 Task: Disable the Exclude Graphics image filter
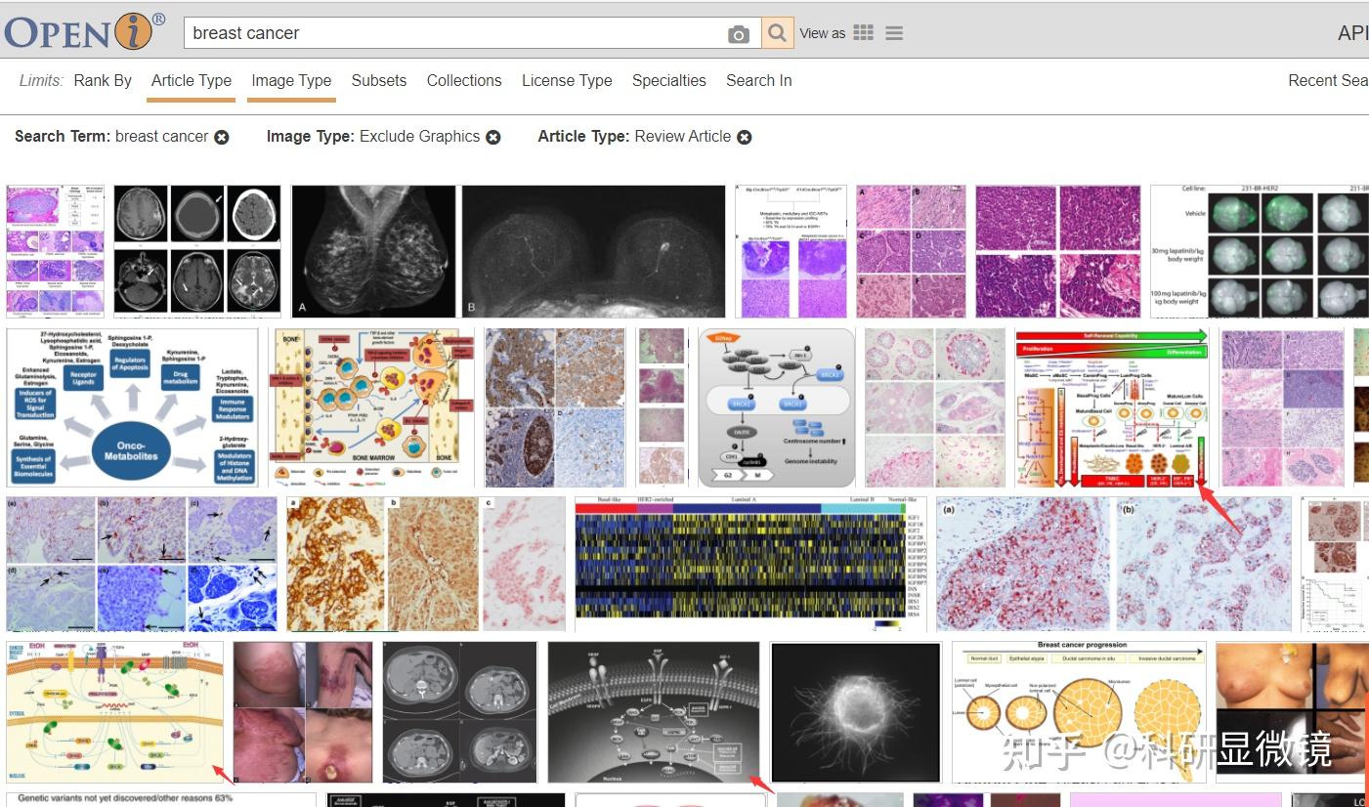(x=493, y=137)
